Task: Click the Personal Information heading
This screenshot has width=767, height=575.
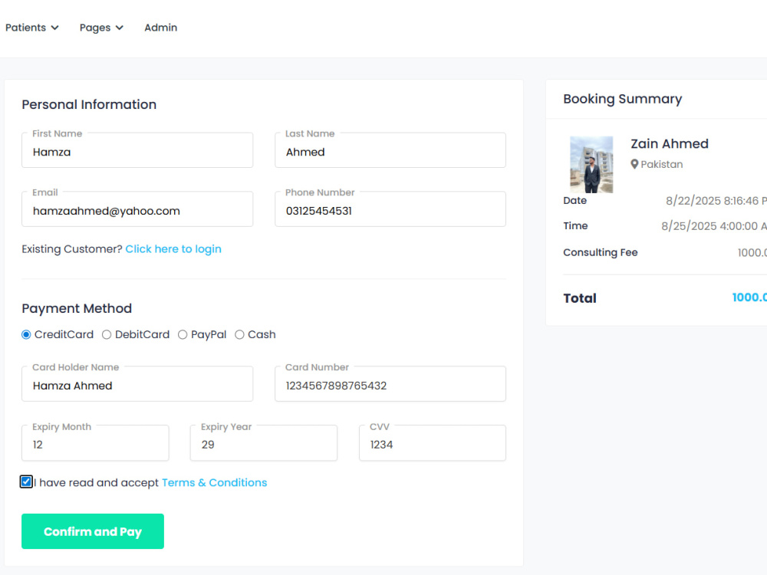Action: 89,104
